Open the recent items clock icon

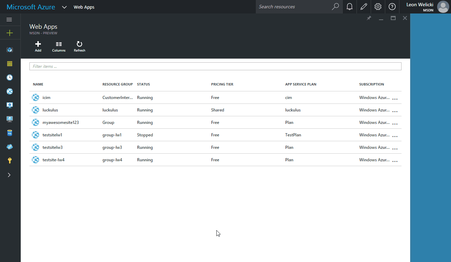9,77
